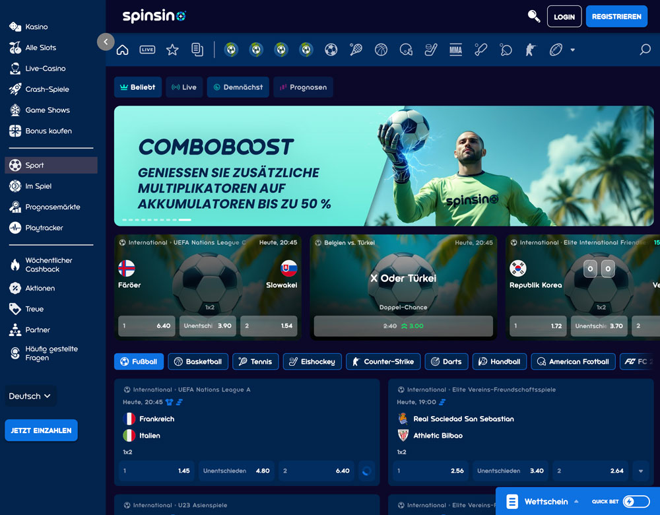This screenshot has height=515, width=660.
Task: Select the last active banner carousel indicator
Action: [185, 220]
